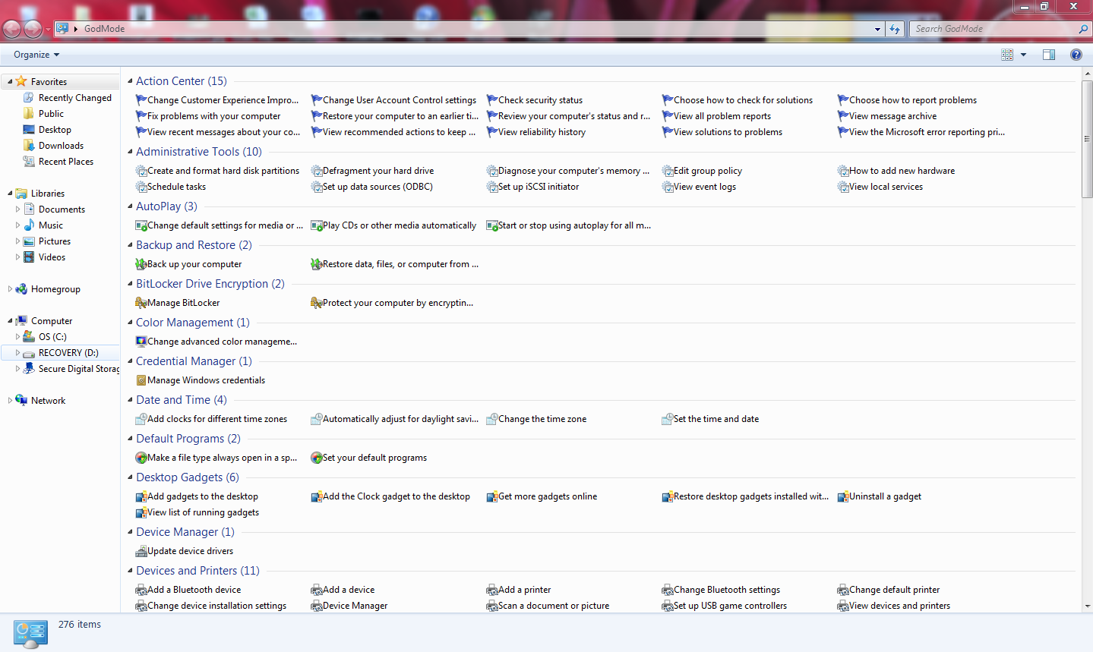Select the Pictures library
The width and height of the screenshot is (1093, 652).
(x=55, y=241)
